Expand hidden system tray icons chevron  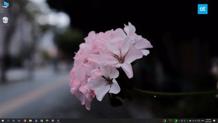pos(179,121)
